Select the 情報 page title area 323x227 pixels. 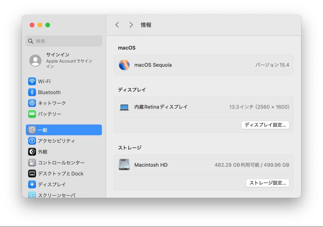(x=146, y=25)
